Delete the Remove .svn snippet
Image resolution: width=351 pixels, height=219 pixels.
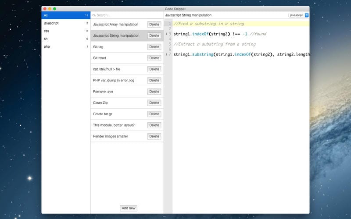tap(154, 92)
